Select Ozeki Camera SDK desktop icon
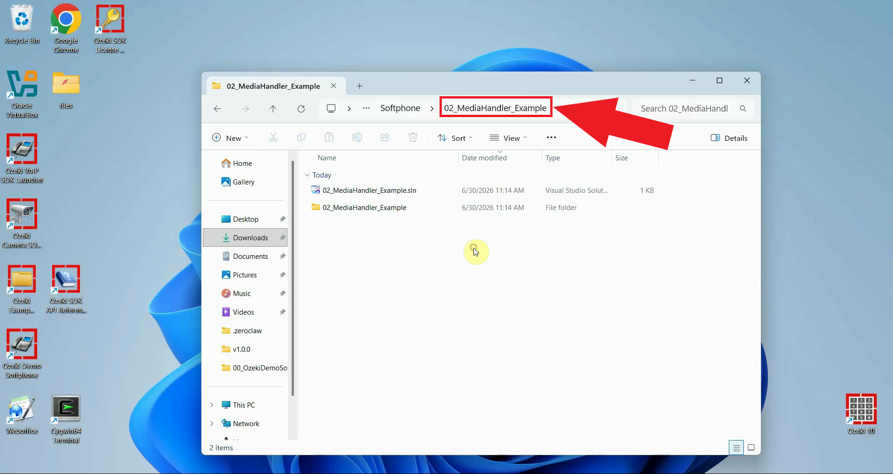Viewport: 893px width, 474px height. (x=22, y=224)
